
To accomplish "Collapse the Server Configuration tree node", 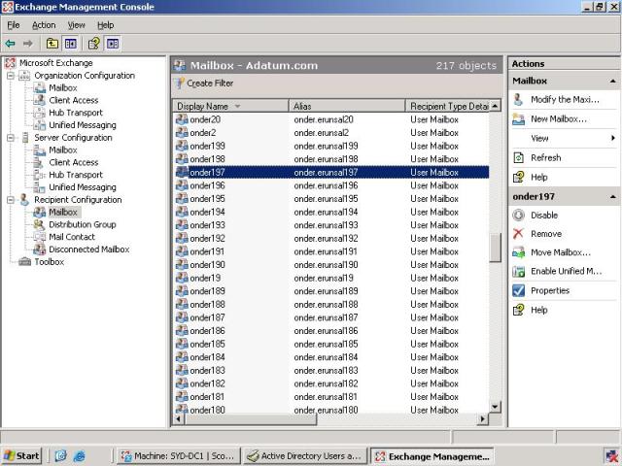I will click(x=11, y=138).
